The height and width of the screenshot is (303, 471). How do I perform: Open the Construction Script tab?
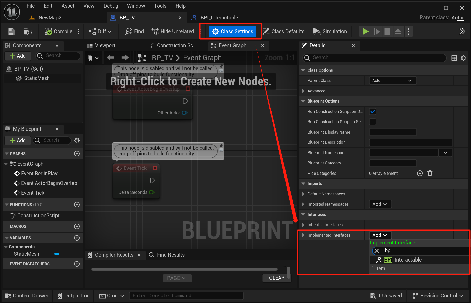pyautogui.click(x=173, y=45)
